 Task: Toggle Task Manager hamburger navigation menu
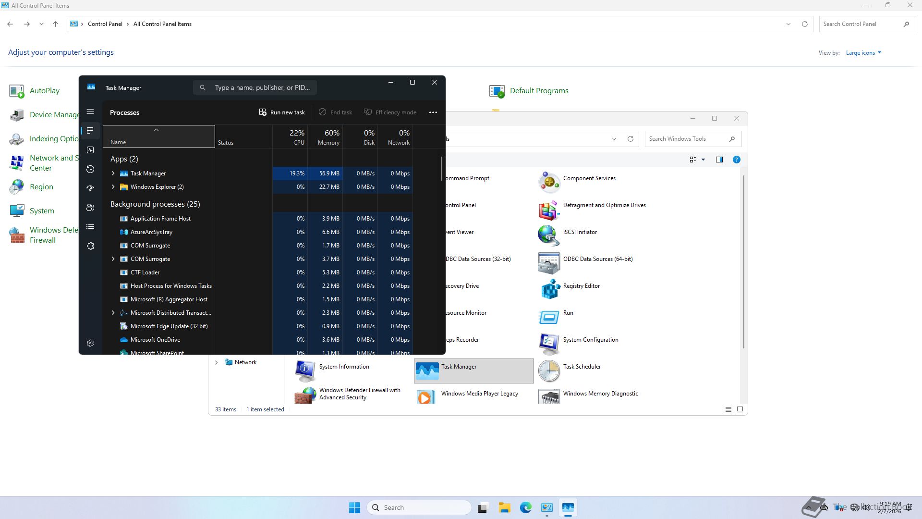pos(90,111)
